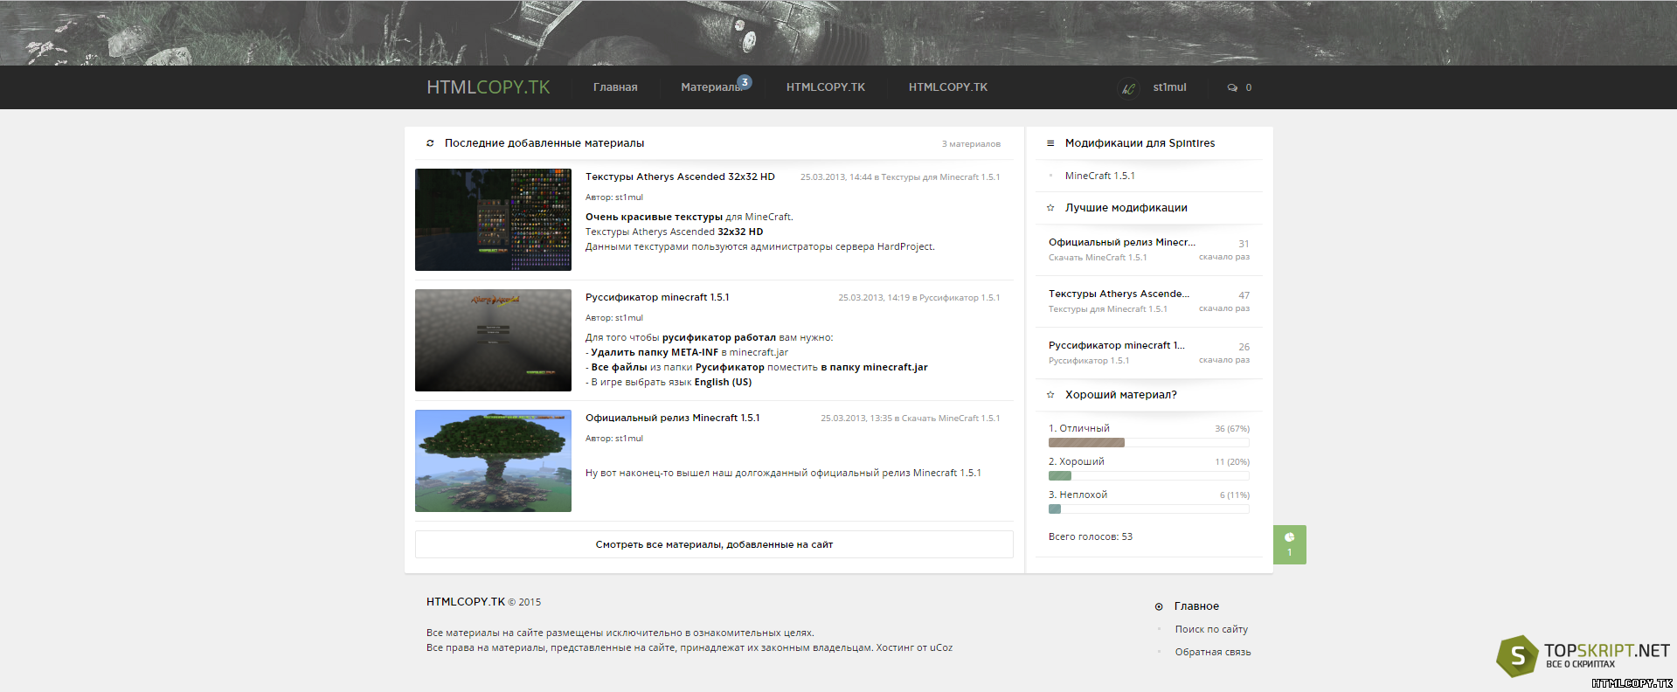Click the HTMLCOPY.TK site logo

click(x=489, y=87)
